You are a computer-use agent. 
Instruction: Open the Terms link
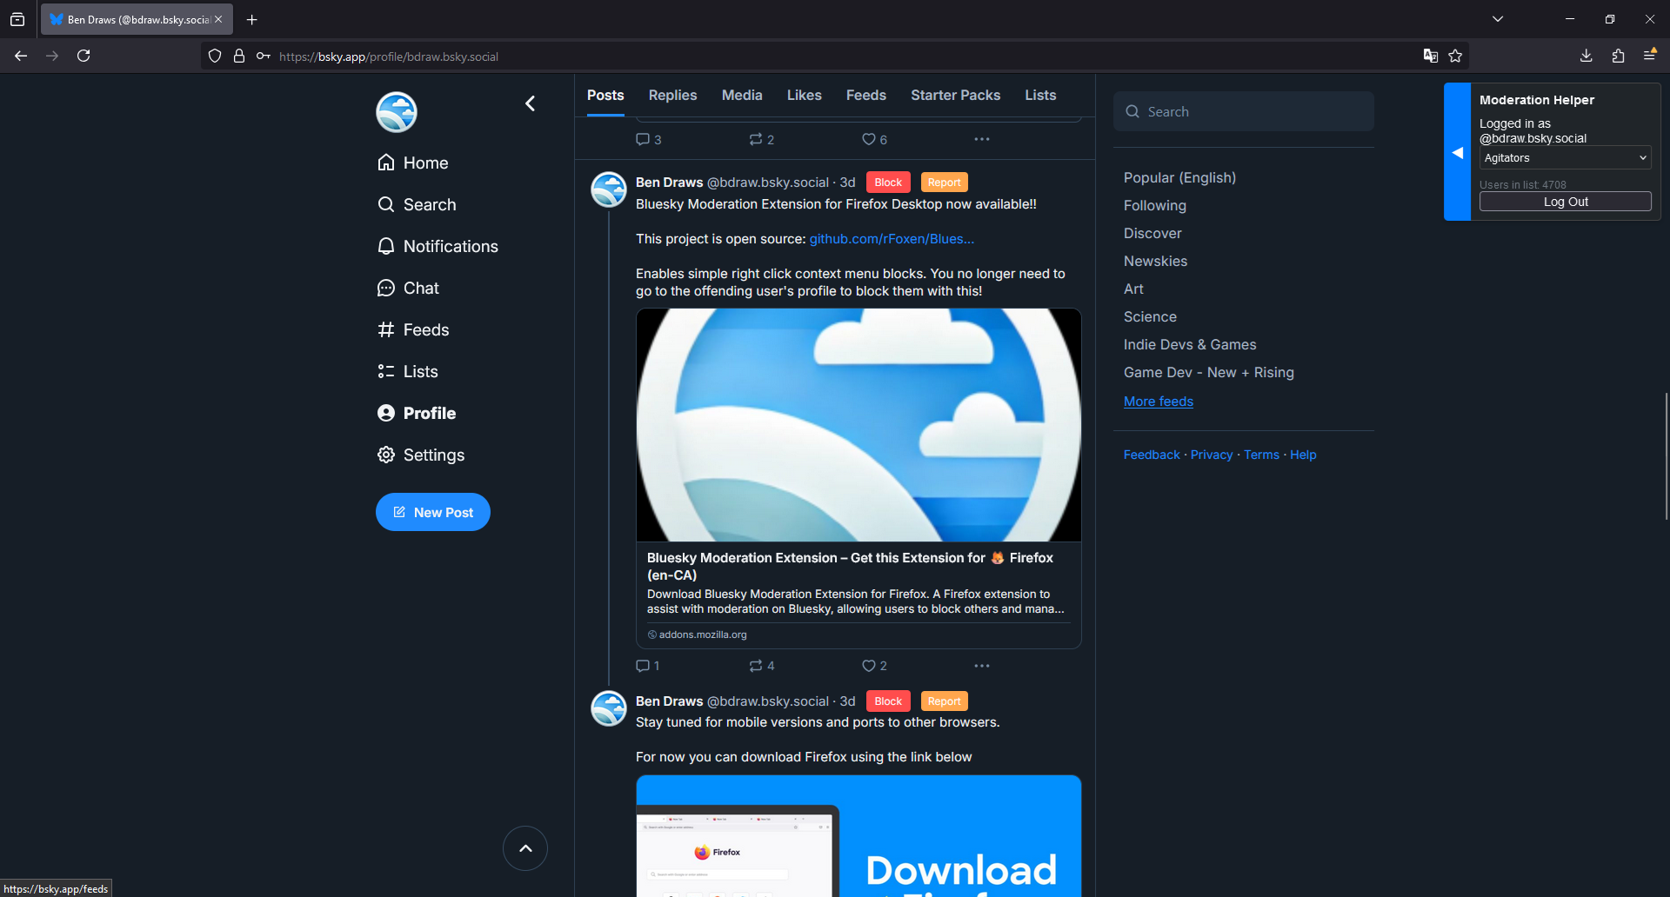1261,455
